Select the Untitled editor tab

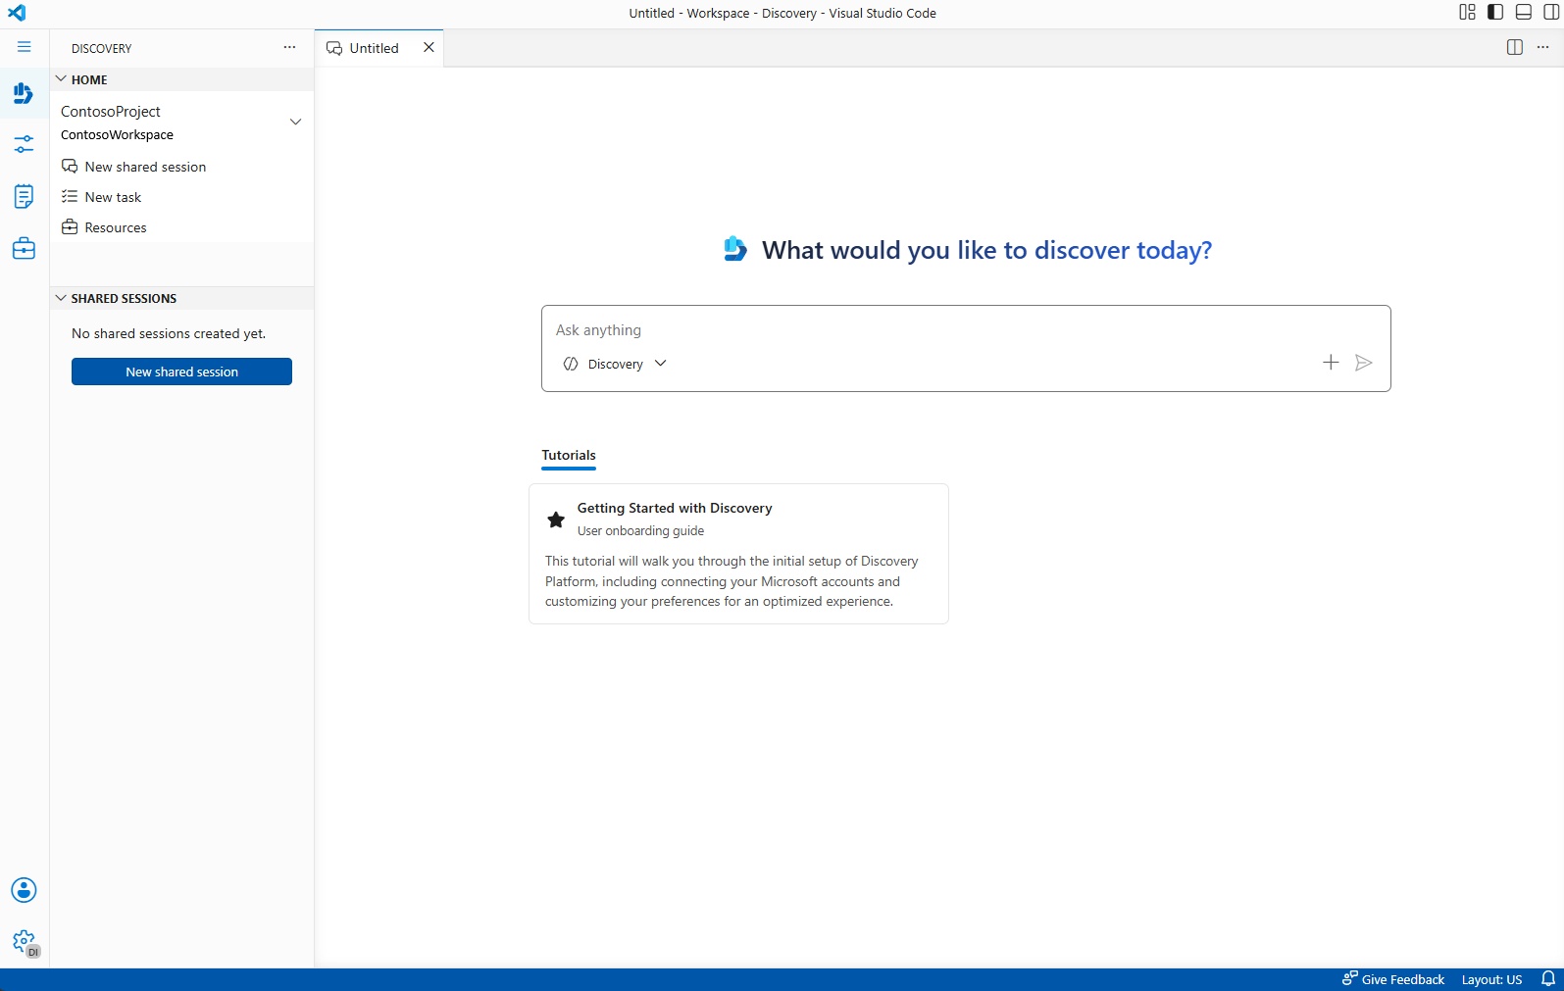click(x=378, y=48)
